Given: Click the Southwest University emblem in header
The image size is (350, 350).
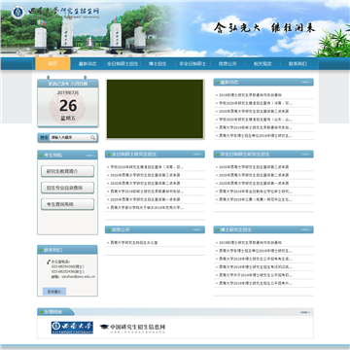Looking at the screenshot, I should pyautogui.click(x=17, y=13).
